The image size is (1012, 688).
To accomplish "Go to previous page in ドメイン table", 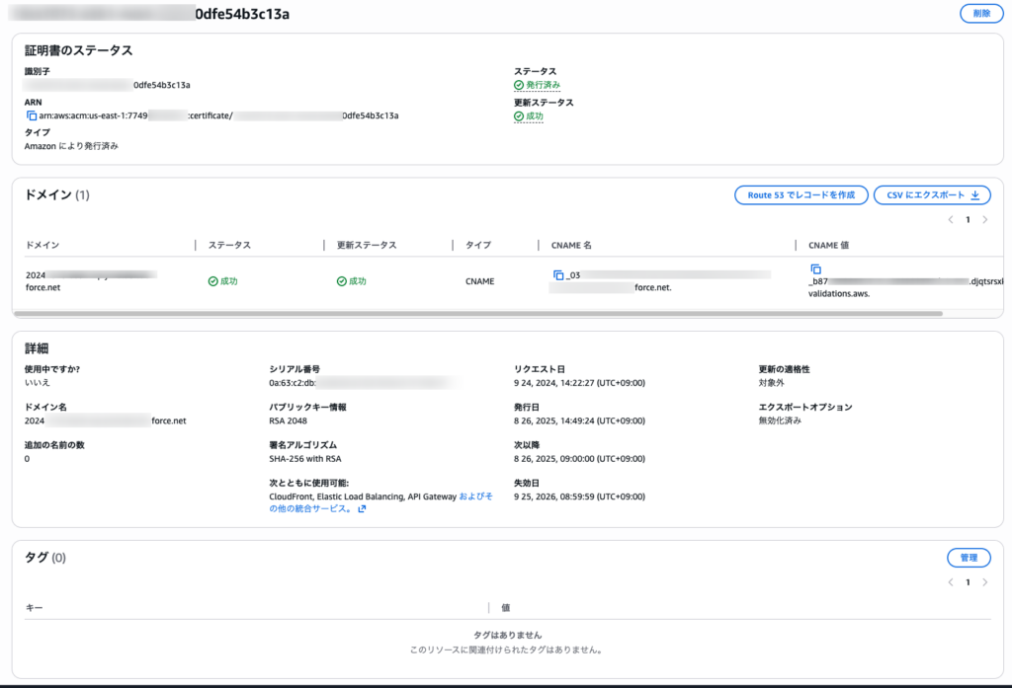I will (x=951, y=219).
